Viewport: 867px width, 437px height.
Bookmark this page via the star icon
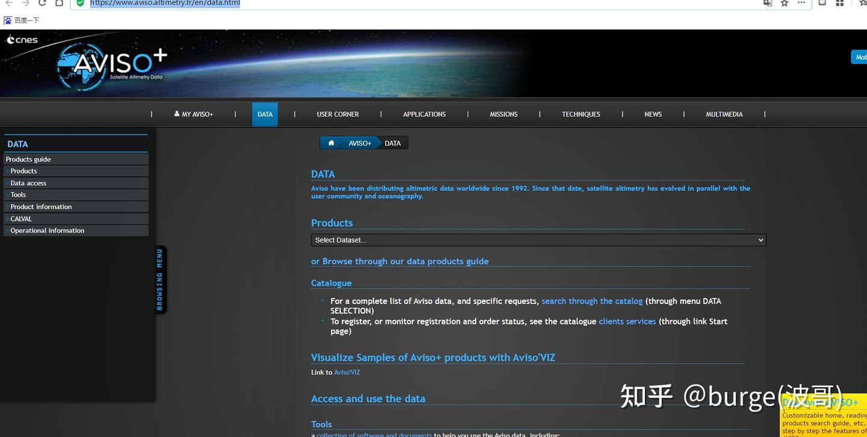[x=784, y=3]
